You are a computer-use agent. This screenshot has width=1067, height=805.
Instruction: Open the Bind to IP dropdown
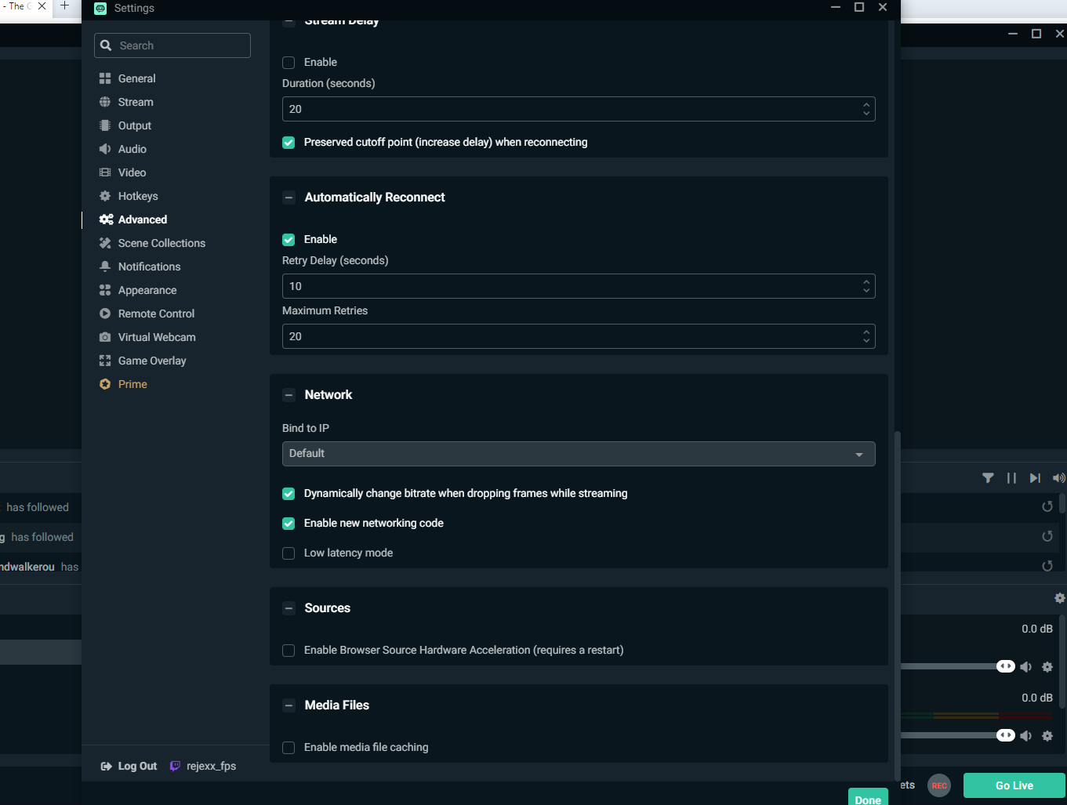click(578, 454)
